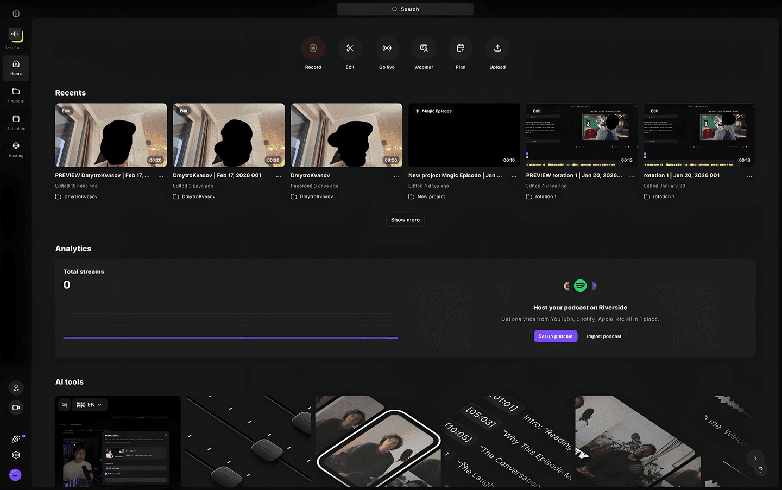The width and height of the screenshot is (782, 490).
Task: Select Hosting in the left sidebar
Action: coord(16,148)
